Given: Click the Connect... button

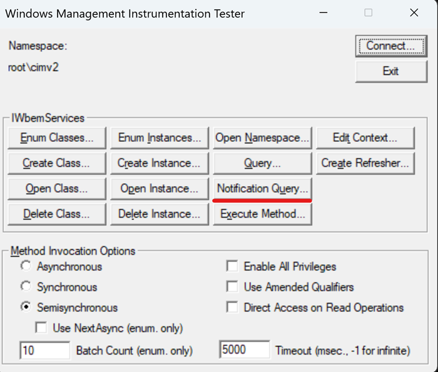Looking at the screenshot, I should pyautogui.click(x=391, y=46).
